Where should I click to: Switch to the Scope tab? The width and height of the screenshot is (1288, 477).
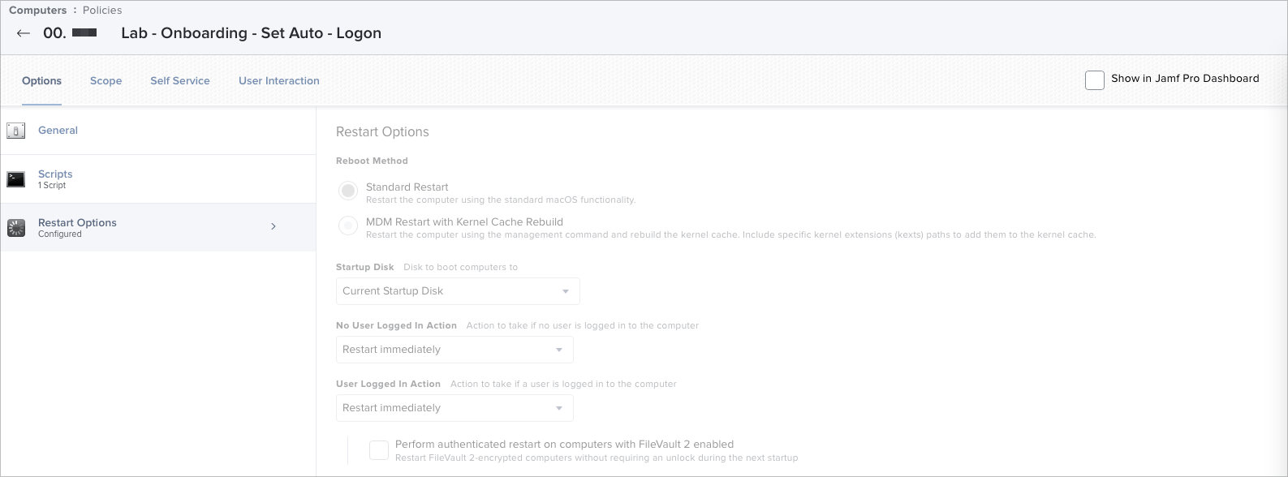tap(106, 81)
